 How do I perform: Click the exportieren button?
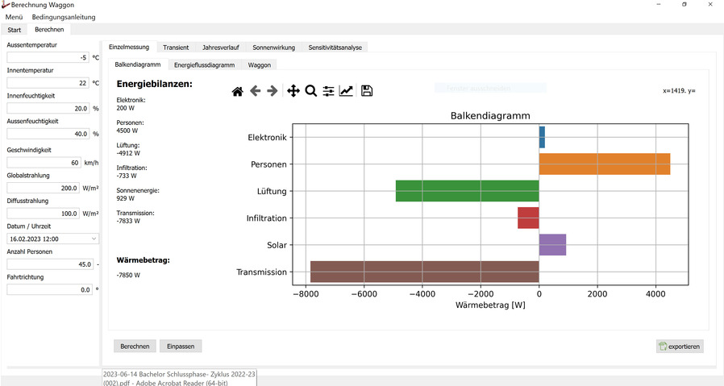point(680,347)
